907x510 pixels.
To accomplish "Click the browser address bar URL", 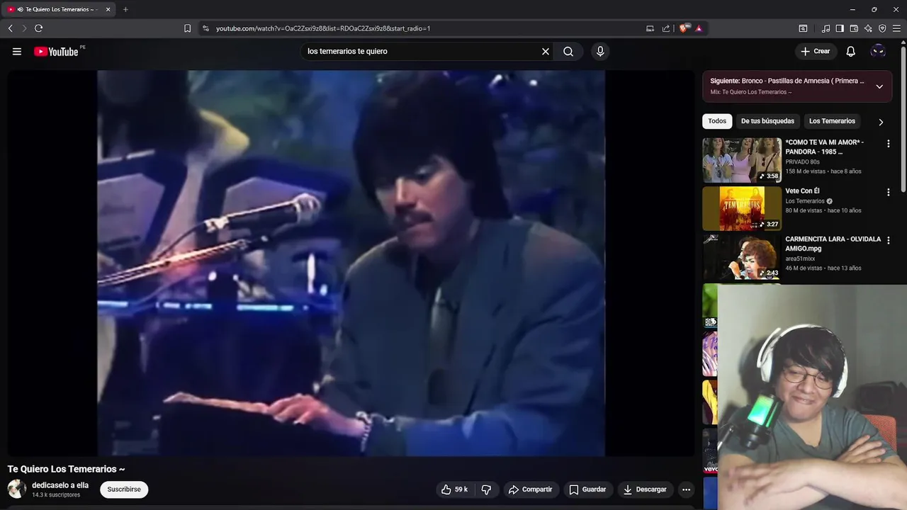I will [x=322, y=28].
